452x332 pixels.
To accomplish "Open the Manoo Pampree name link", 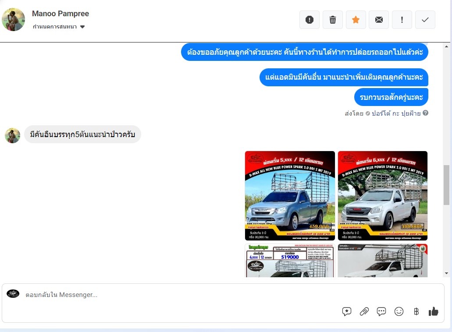I will [x=61, y=14].
